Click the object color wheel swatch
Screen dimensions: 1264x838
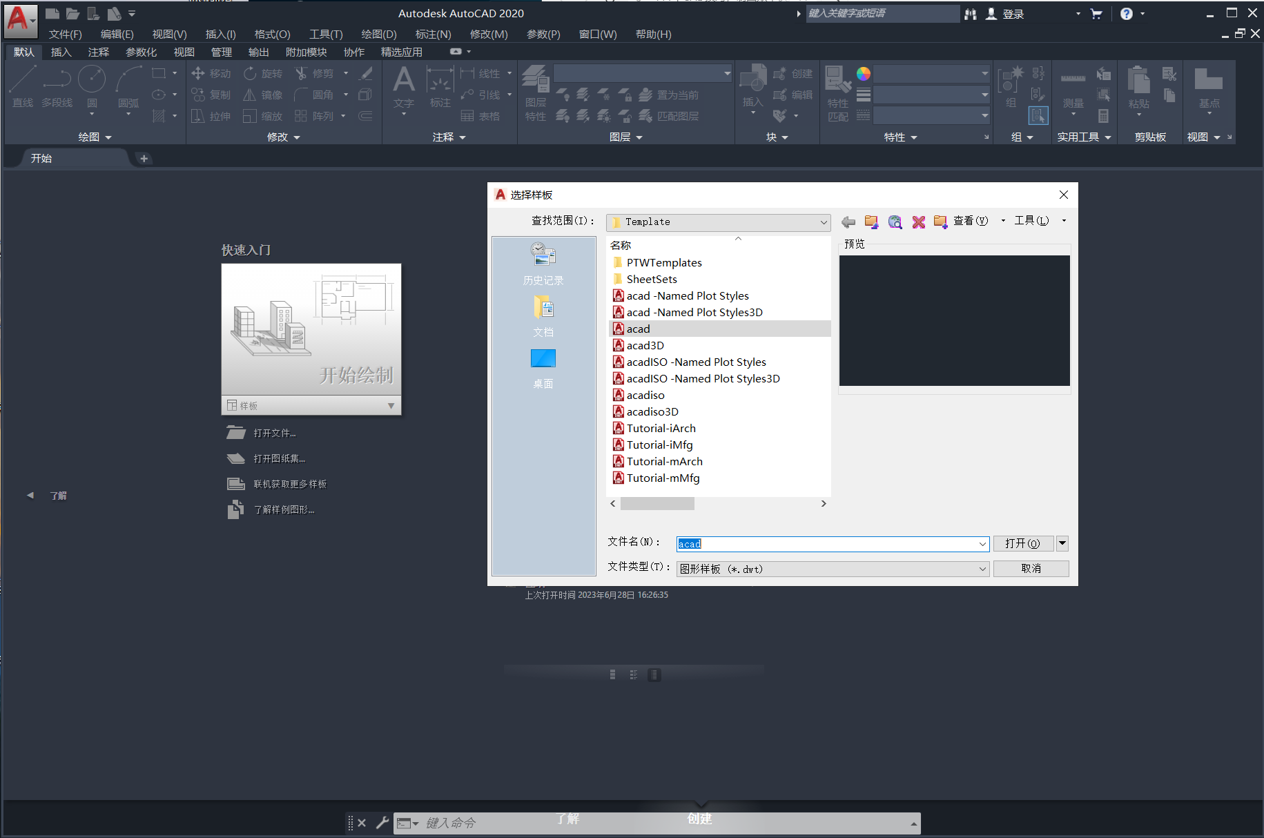tap(863, 74)
